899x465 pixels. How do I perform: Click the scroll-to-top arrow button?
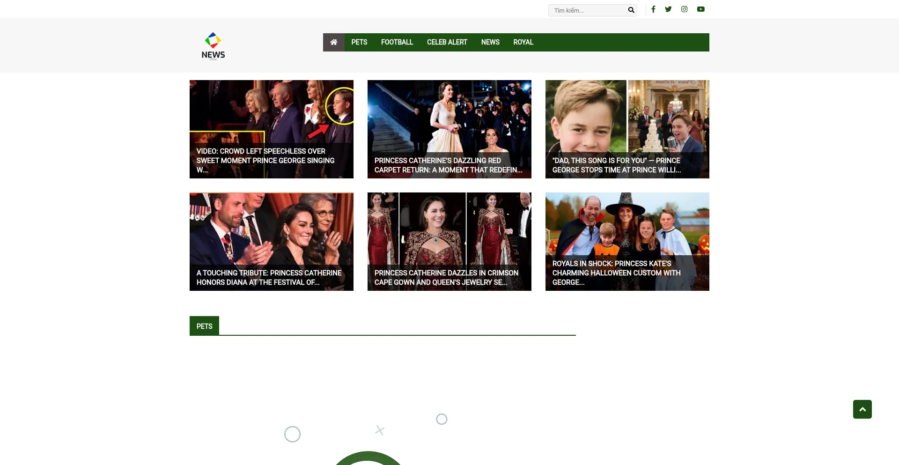(x=862, y=409)
